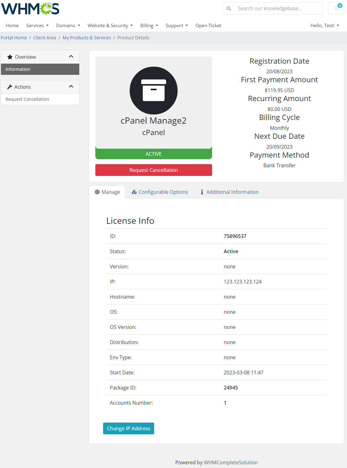
Task: Click the Overview star icon
Action: pyautogui.click(x=10, y=57)
